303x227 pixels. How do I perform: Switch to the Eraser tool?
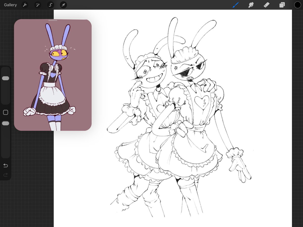click(x=266, y=5)
